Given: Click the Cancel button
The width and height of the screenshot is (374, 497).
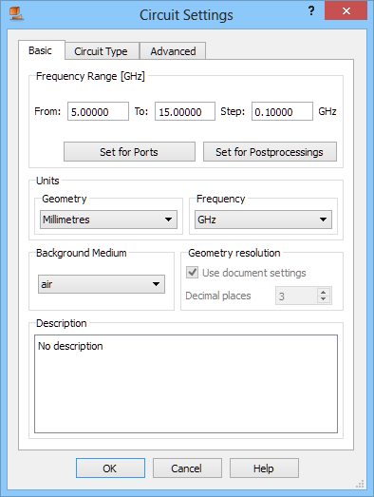Looking at the screenshot, I should coord(187,468).
